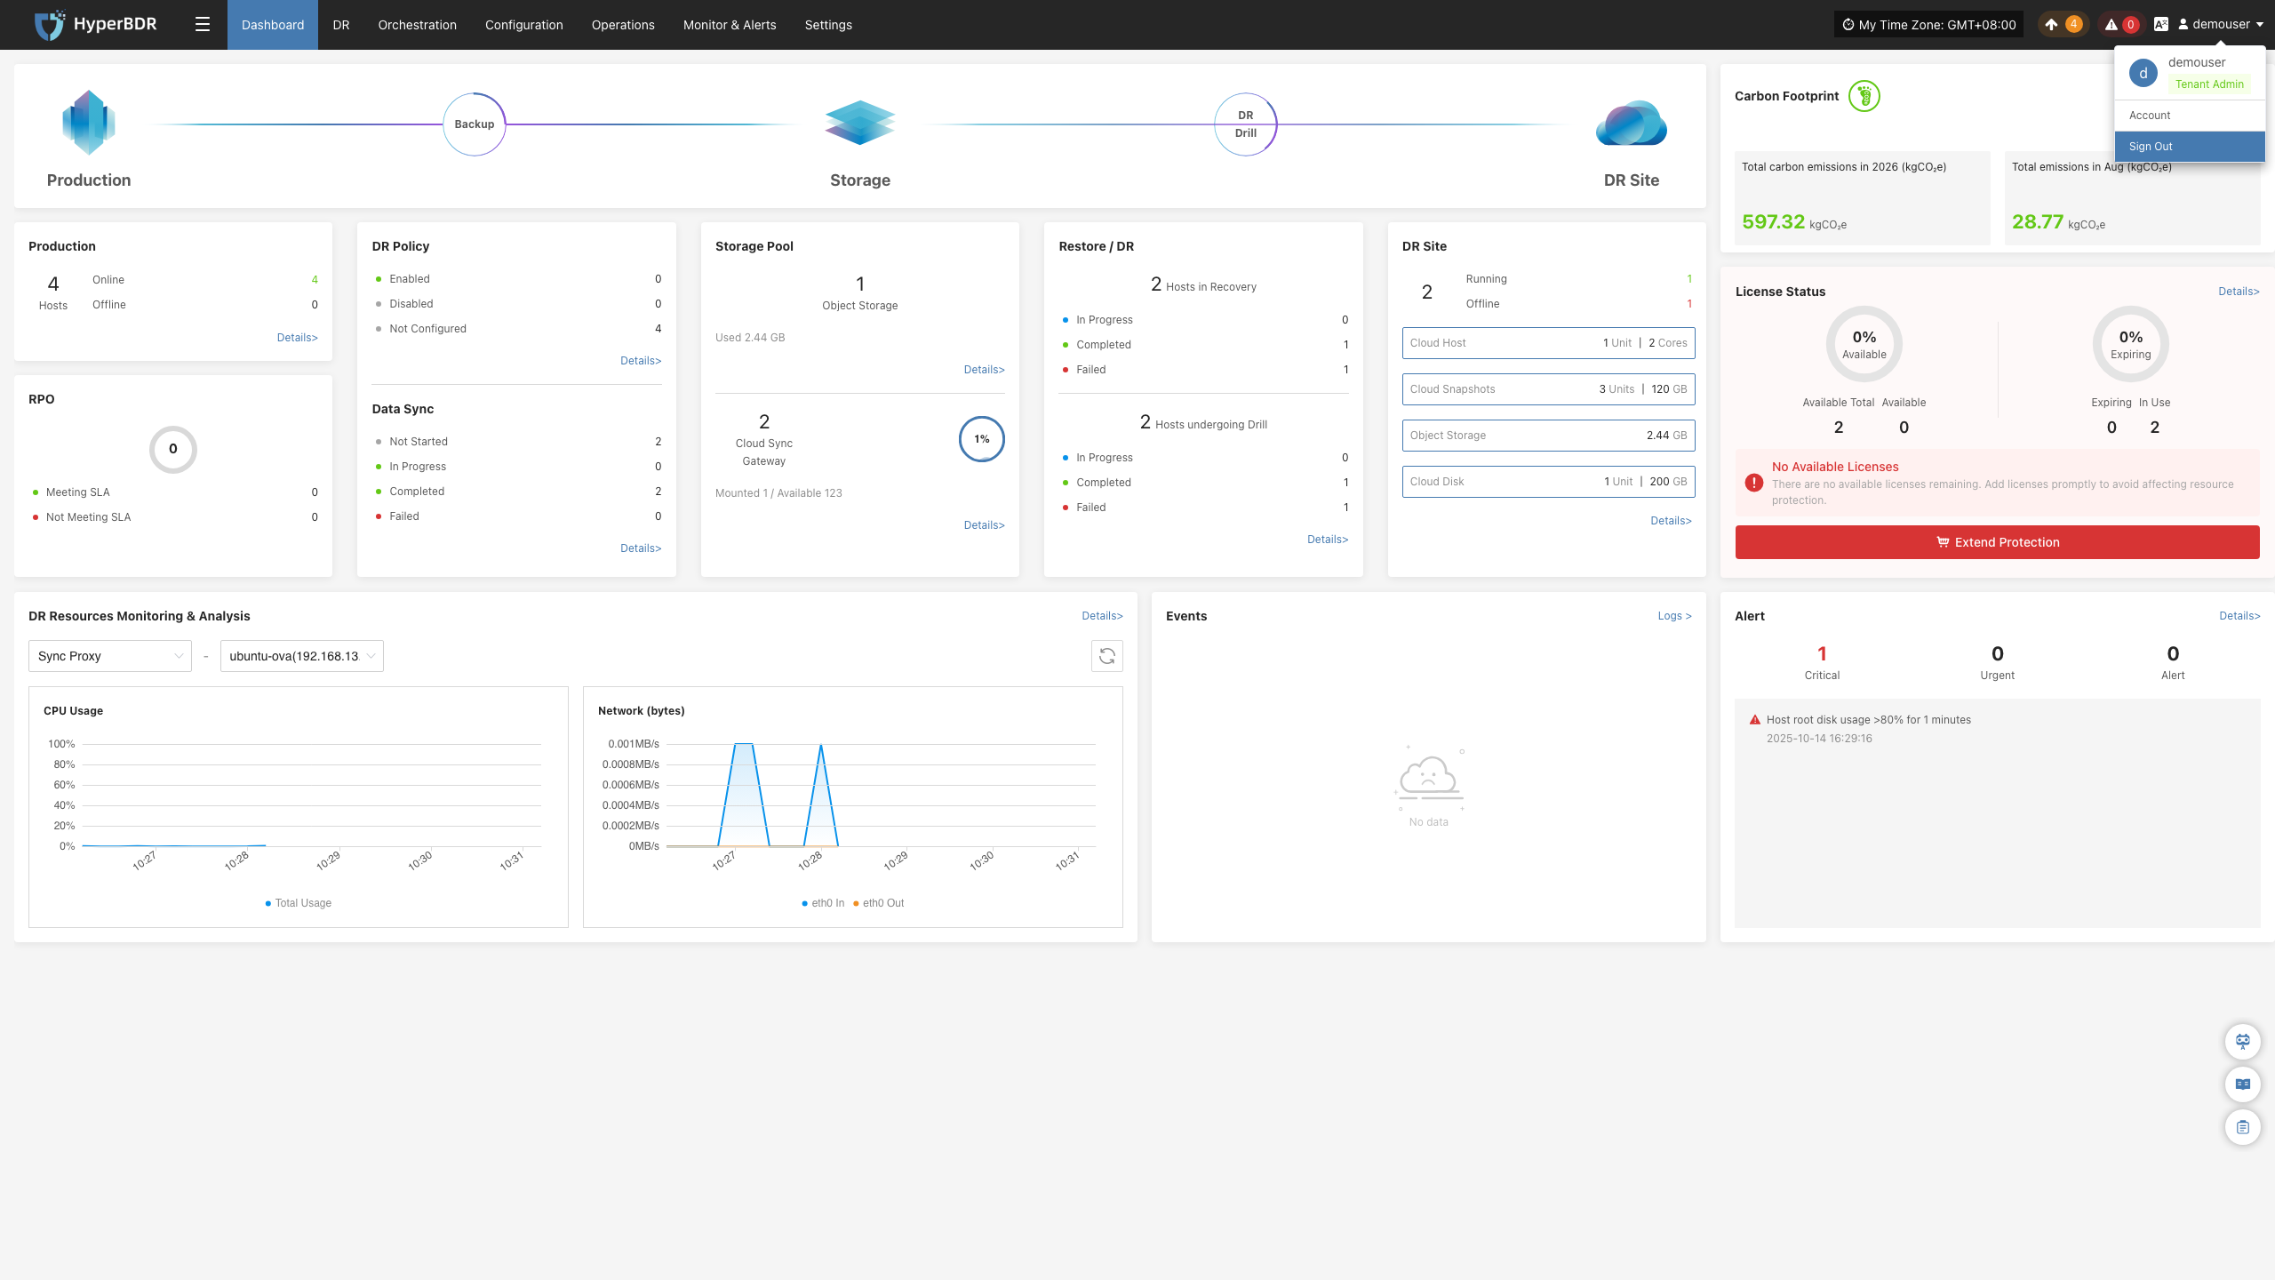Screen dimensions: 2275x1280
Task: Click the language switch icon
Action: pyautogui.click(x=2161, y=25)
